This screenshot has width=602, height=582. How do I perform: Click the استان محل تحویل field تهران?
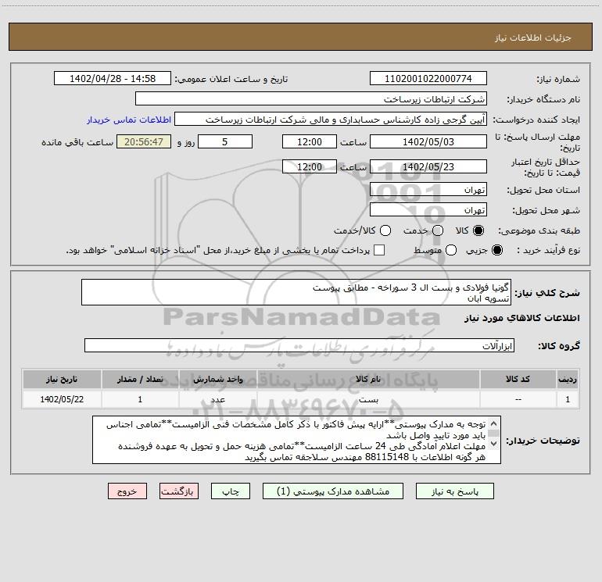point(428,189)
